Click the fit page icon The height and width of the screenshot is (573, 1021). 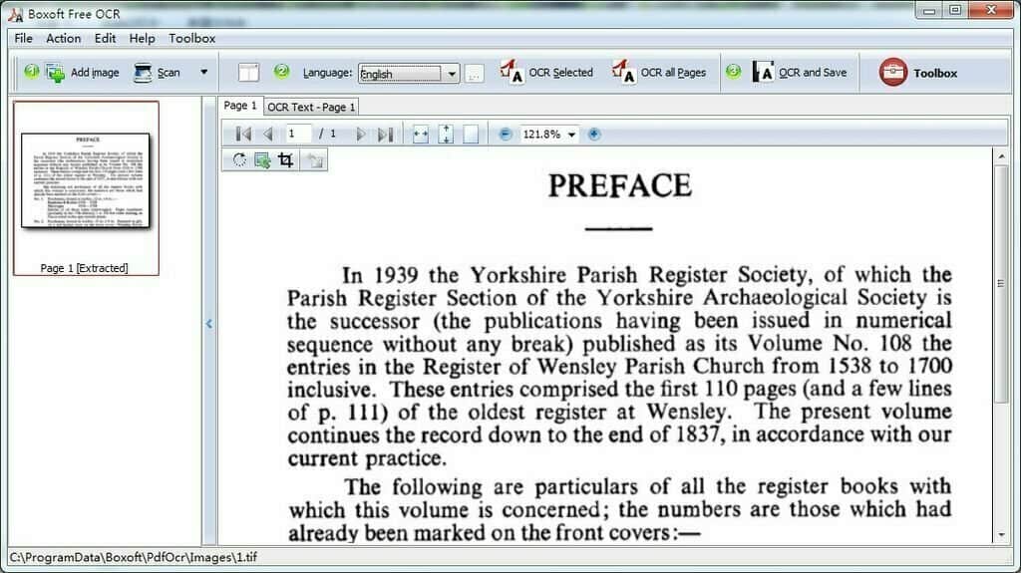(x=471, y=135)
